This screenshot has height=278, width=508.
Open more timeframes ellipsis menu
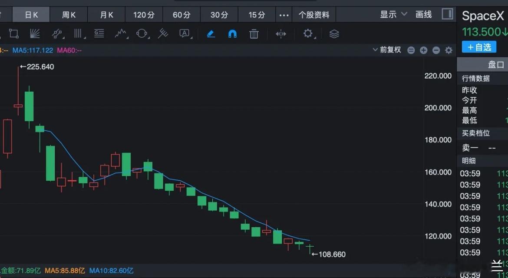click(x=284, y=15)
